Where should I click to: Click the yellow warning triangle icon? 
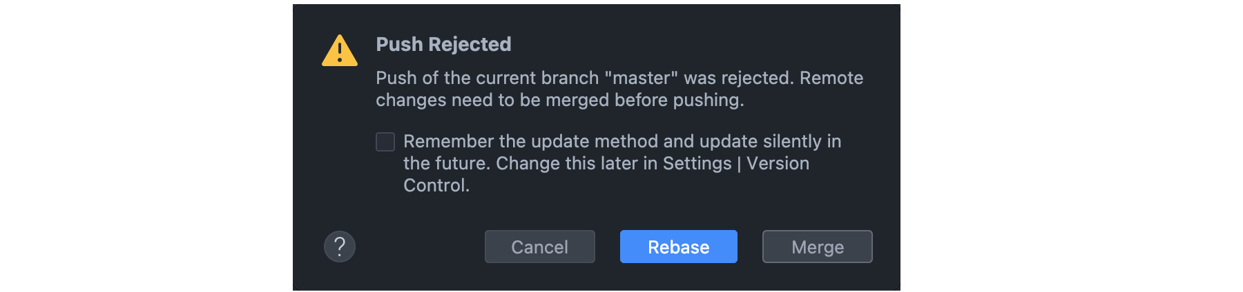[339, 52]
